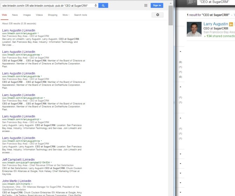Click '1 result for "CEO at SugarCRM"' text
This screenshot has height=196, width=235.
208,15
